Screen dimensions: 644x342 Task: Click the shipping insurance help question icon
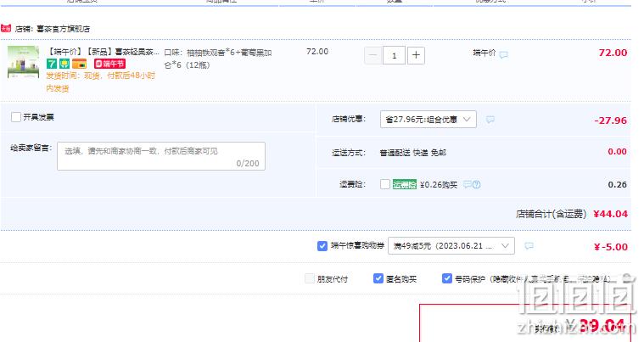477,184
